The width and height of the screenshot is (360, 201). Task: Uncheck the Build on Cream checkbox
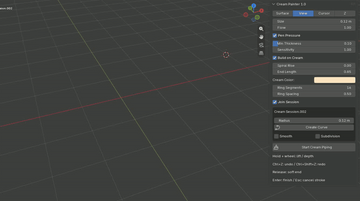[x=274, y=58]
